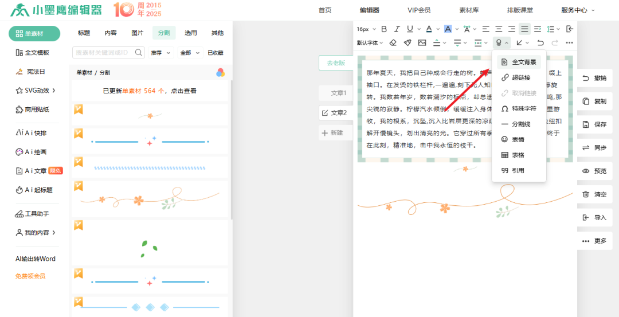Click the 清空 trash button
The height and width of the screenshot is (317, 619).
[x=595, y=194]
